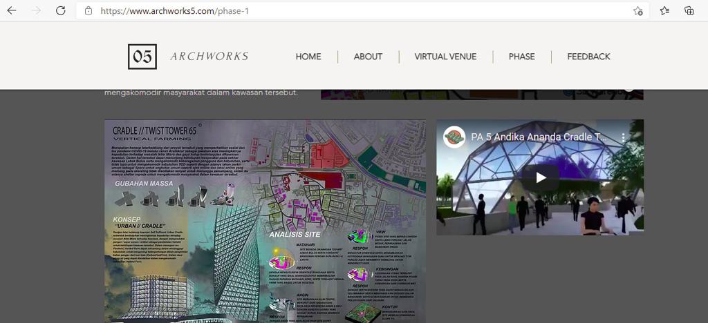
Task: Open the video's three-dot options menu
Action: (623, 137)
